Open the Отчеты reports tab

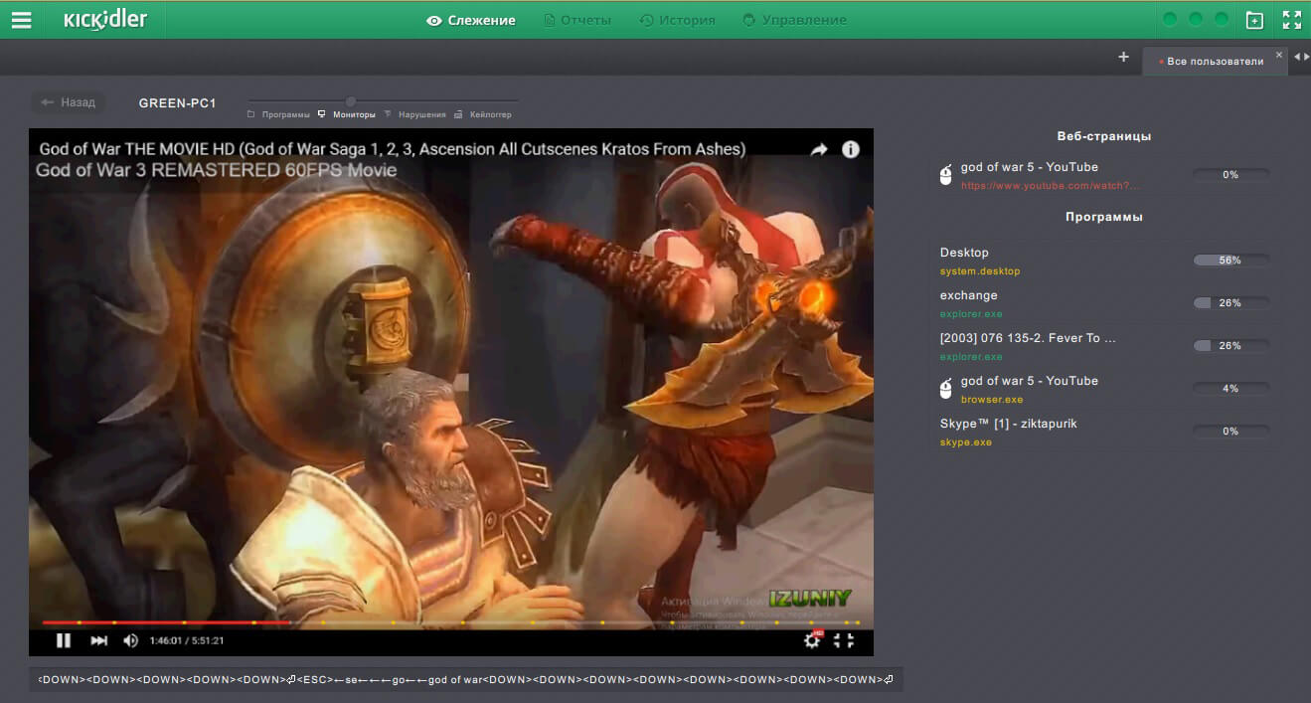[x=577, y=20]
